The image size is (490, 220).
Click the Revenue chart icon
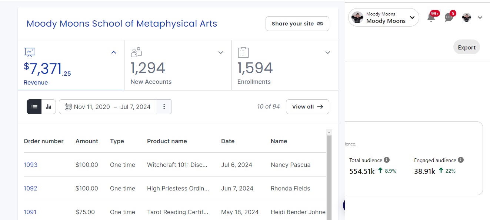click(30, 52)
